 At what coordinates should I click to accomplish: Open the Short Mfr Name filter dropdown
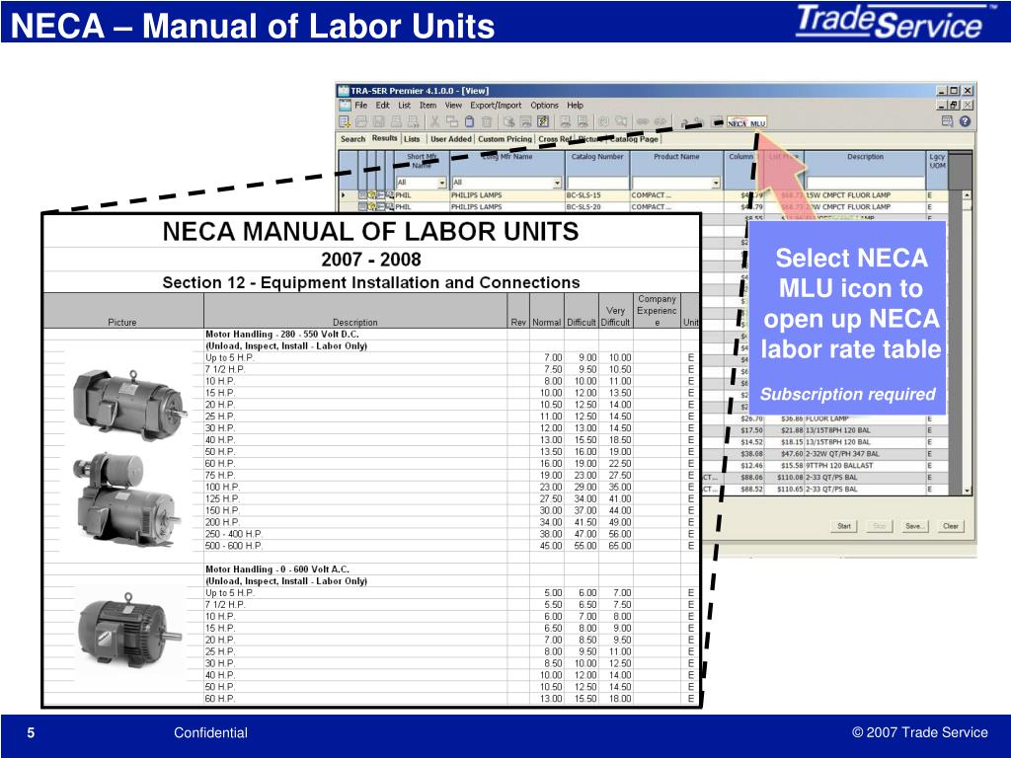pos(441,183)
